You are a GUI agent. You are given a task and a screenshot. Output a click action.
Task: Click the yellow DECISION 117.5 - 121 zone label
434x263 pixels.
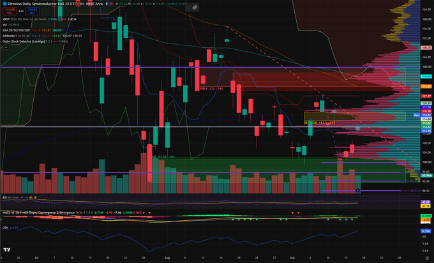point(320,123)
